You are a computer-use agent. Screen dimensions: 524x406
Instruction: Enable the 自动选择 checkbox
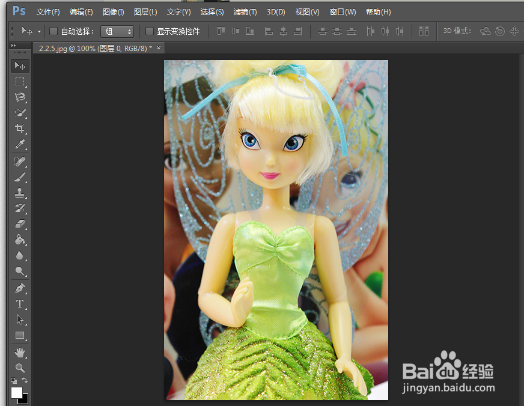tap(53, 31)
